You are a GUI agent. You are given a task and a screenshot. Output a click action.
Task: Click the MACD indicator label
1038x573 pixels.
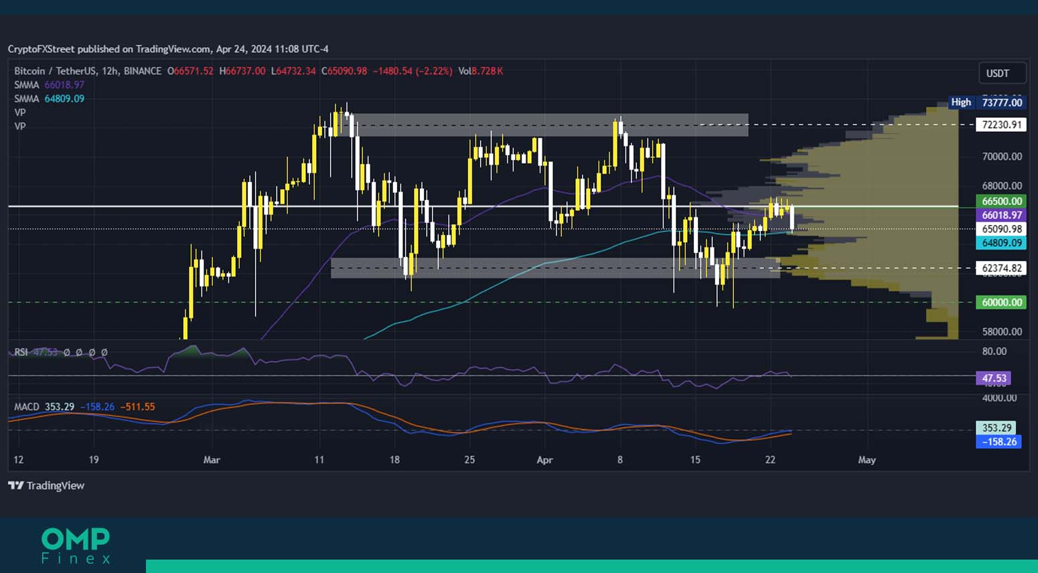coord(27,406)
